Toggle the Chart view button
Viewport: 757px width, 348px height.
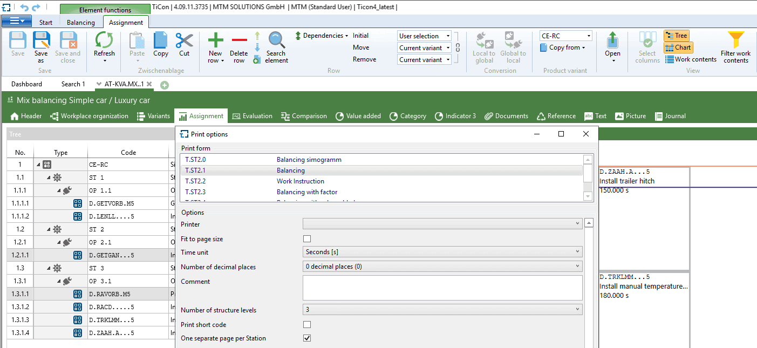[x=678, y=47]
